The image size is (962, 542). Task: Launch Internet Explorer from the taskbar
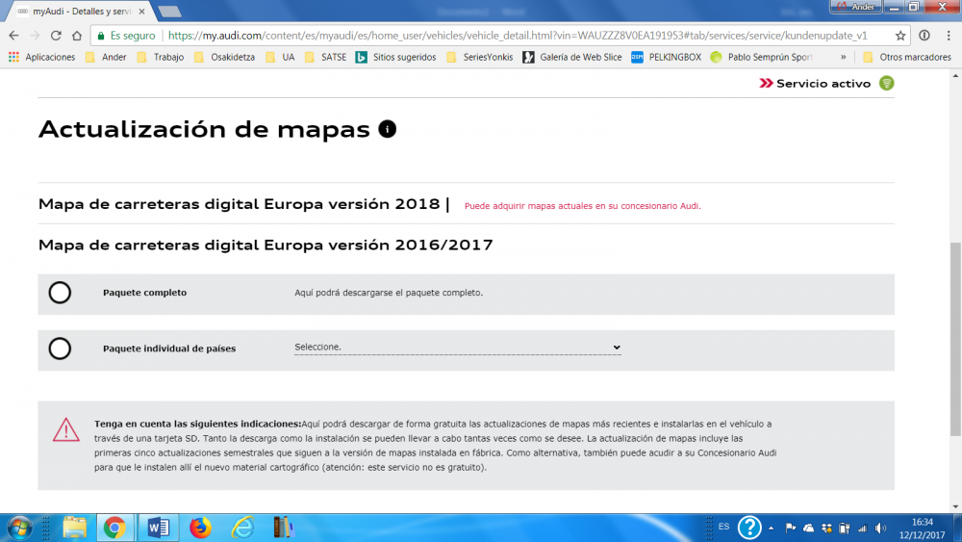tap(243, 528)
